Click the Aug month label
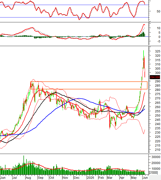Viewport: 161px width, 180px height. 28,178
